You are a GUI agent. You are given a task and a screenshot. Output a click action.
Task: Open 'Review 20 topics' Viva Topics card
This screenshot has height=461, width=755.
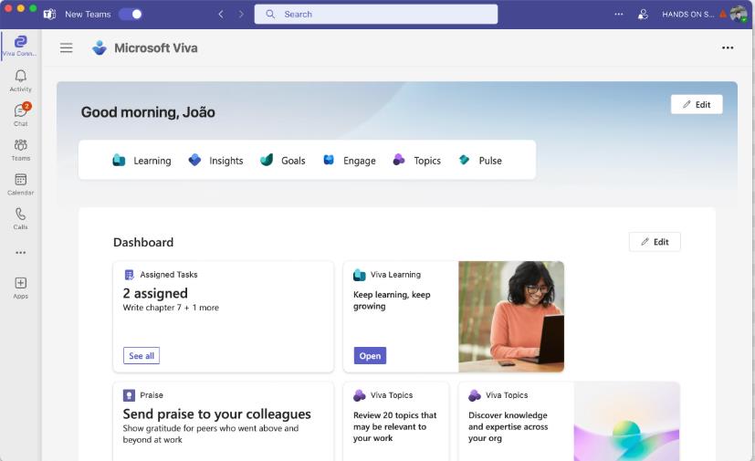(x=396, y=422)
